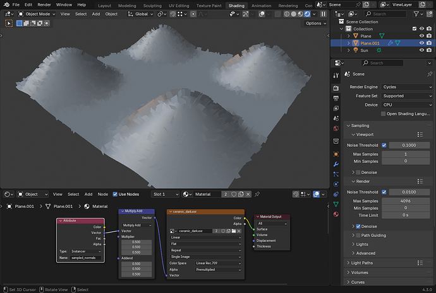
Task: Toggle proportional editing icon in viewport header
Action: [x=193, y=14]
